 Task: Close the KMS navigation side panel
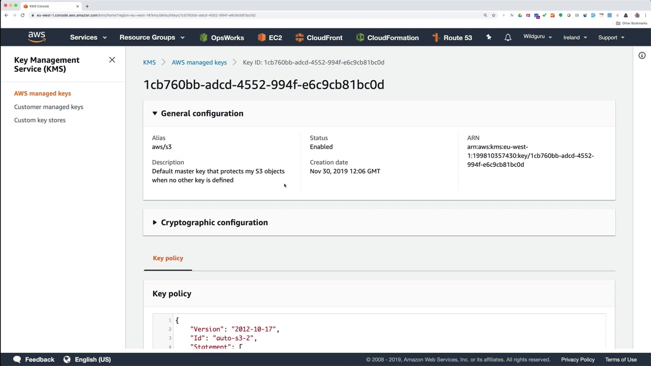click(112, 60)
